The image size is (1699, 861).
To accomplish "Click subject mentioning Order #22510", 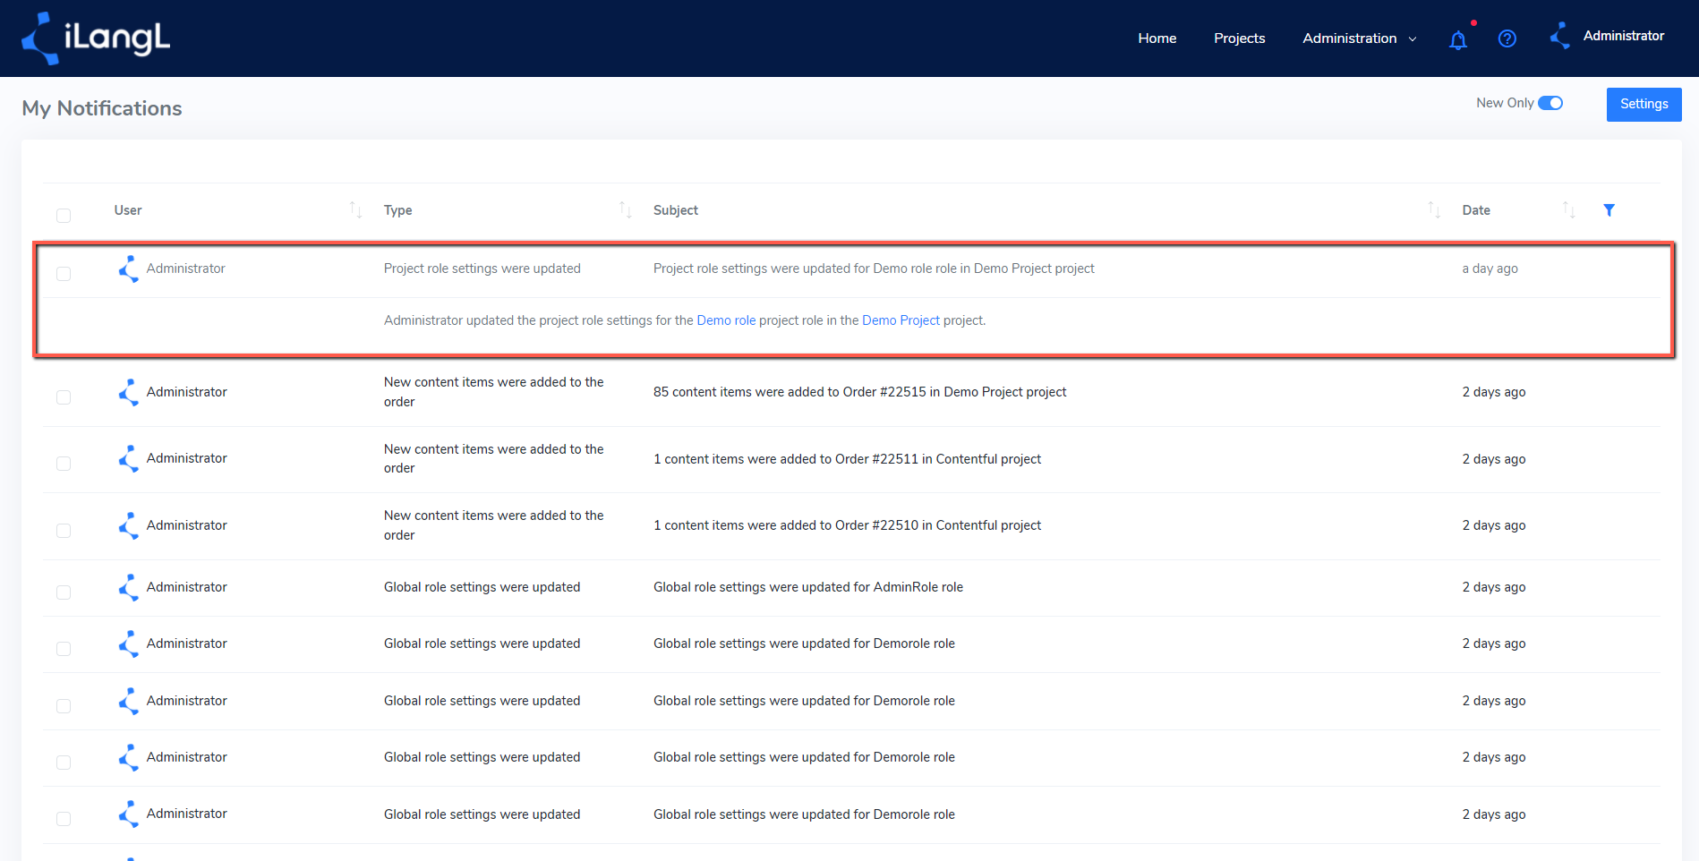I will [847, 525].
